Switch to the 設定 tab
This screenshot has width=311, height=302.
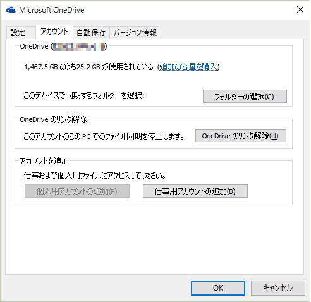coord(20,33)
